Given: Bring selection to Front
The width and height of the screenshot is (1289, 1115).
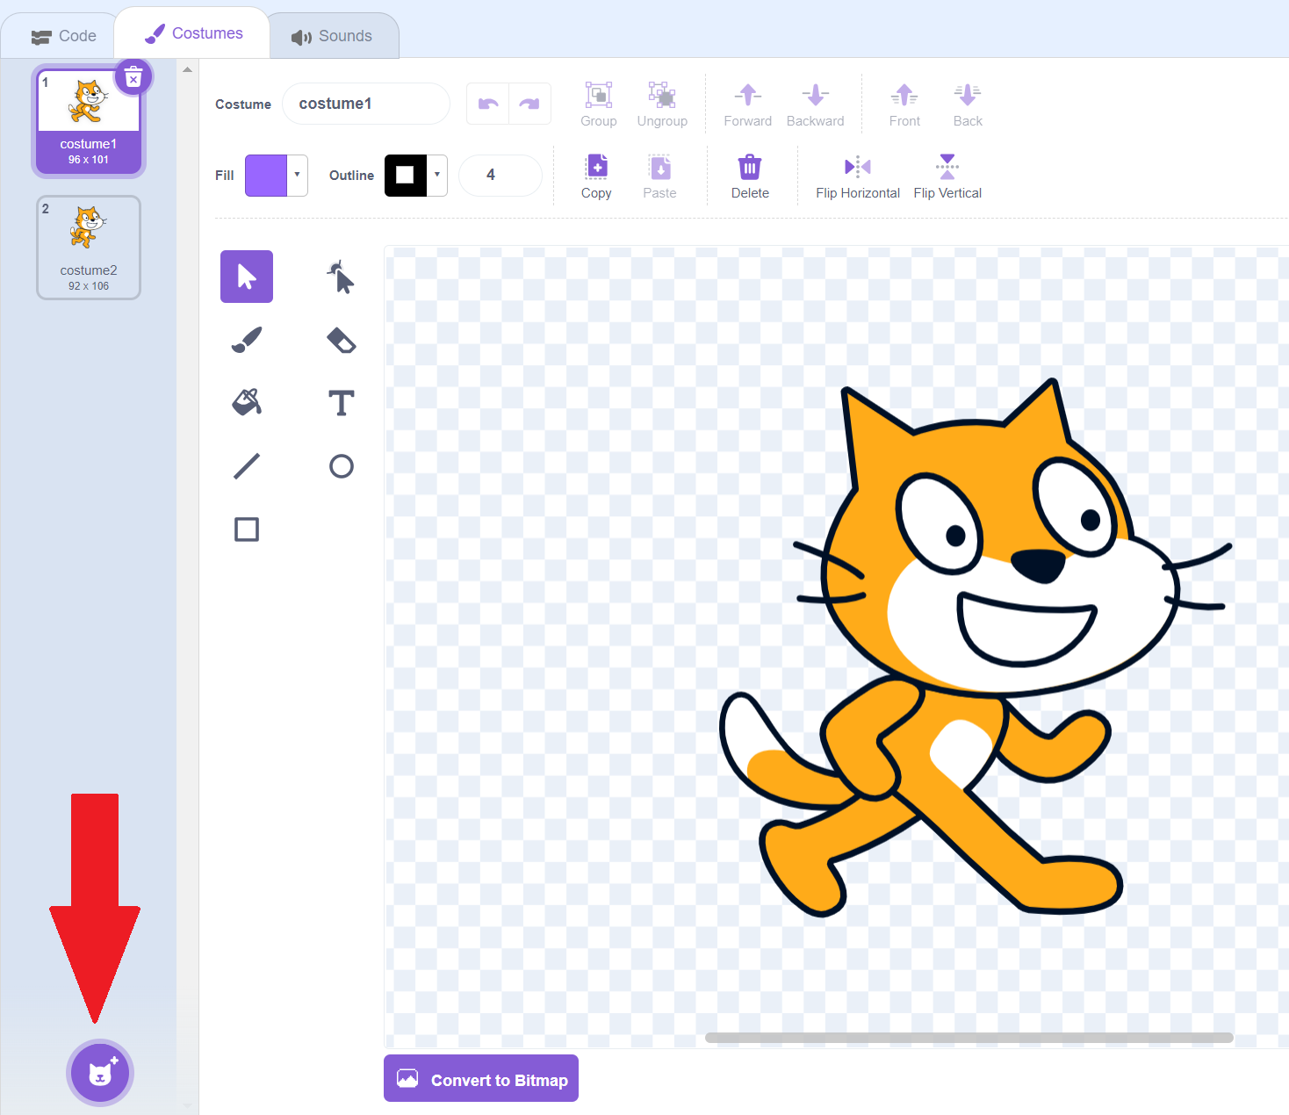Looking at the screenshot, I should tap(904, 104).
